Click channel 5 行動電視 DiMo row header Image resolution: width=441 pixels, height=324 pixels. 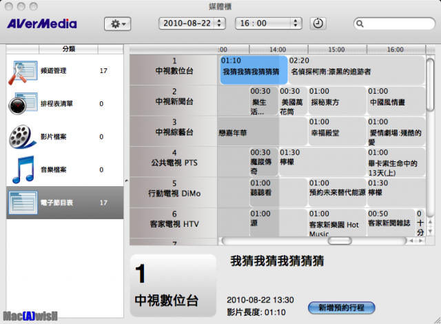174,192
